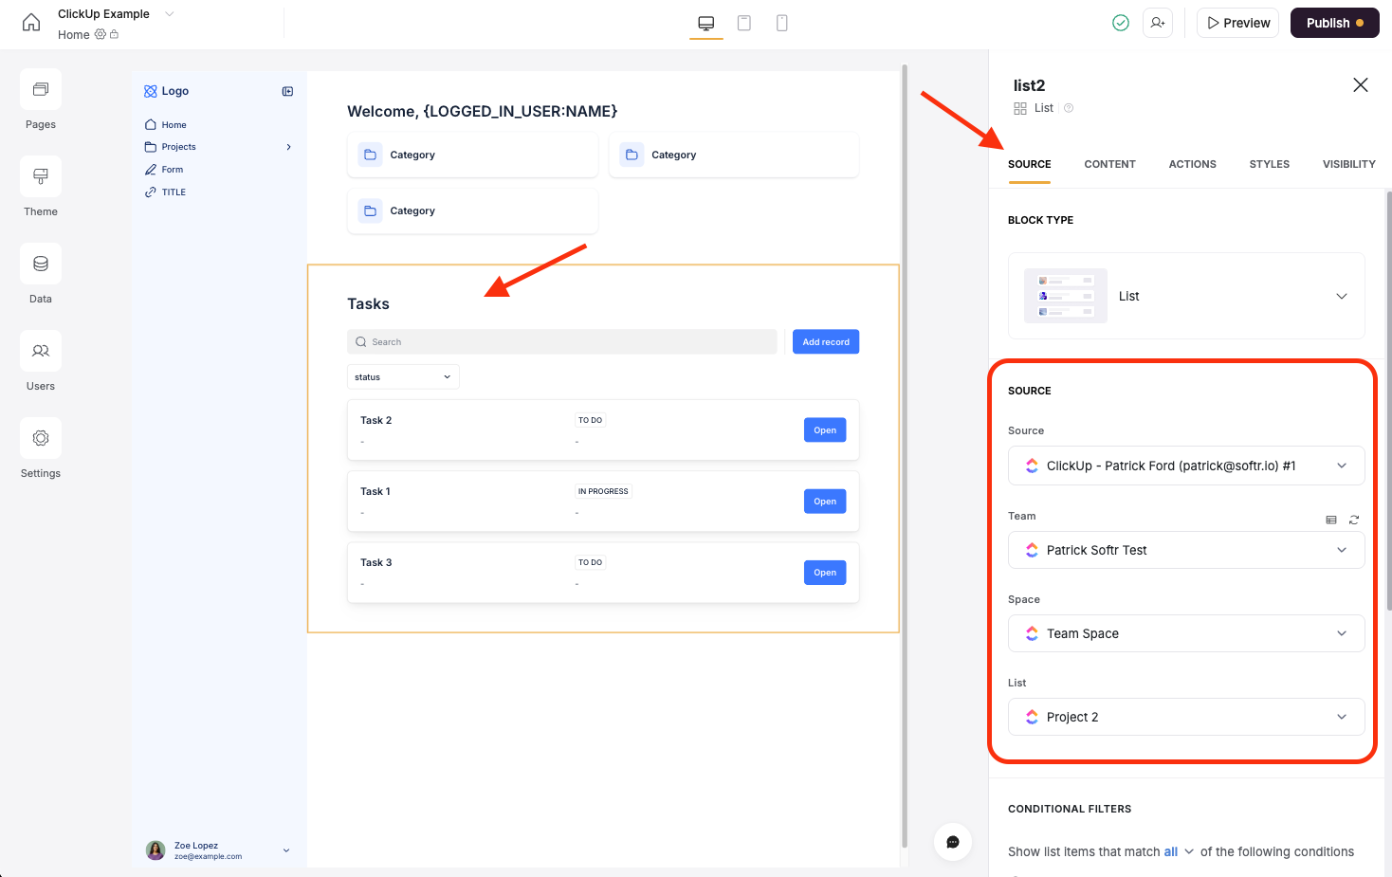Click the Home icon in the top bar
Image resolution: width=1392 pixels, height=877 pixels.
[x=31, y=21]
